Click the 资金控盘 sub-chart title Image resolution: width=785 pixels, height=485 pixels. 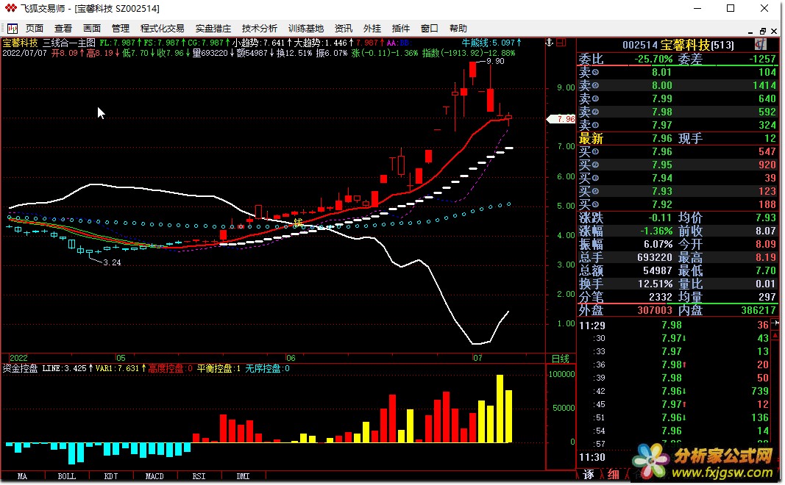(x=20, y=368)
